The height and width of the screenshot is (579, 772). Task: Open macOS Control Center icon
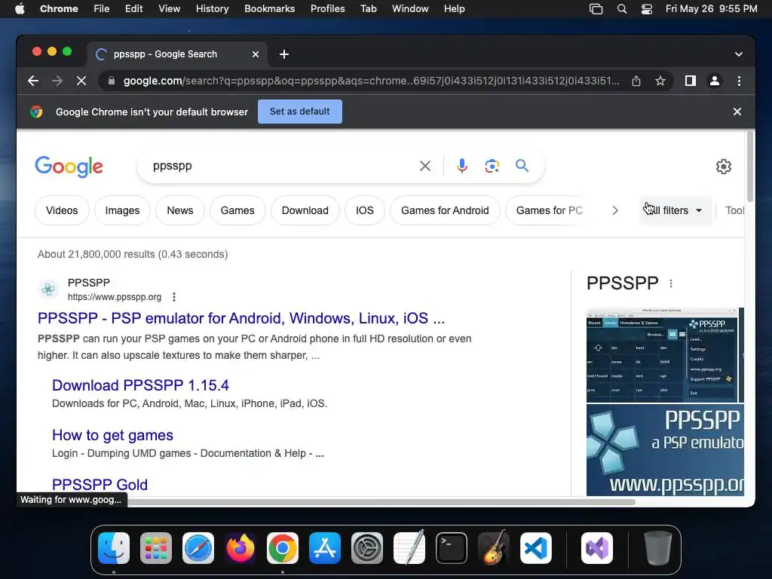tap(646, 9)
